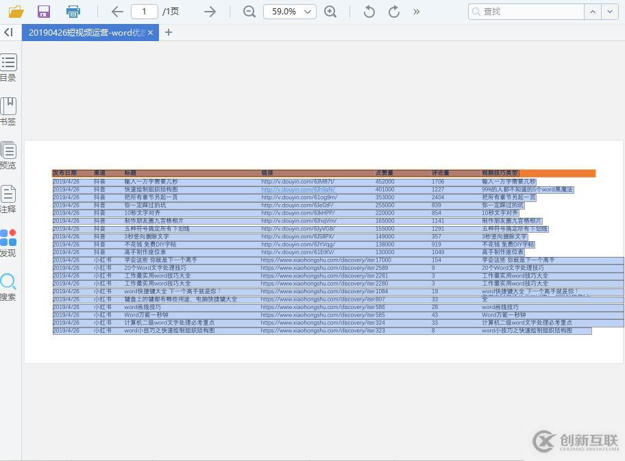Viewport: 625px width, 461px height.
Task: Open the 注释 annotations panel
Action: coord(8,199)
